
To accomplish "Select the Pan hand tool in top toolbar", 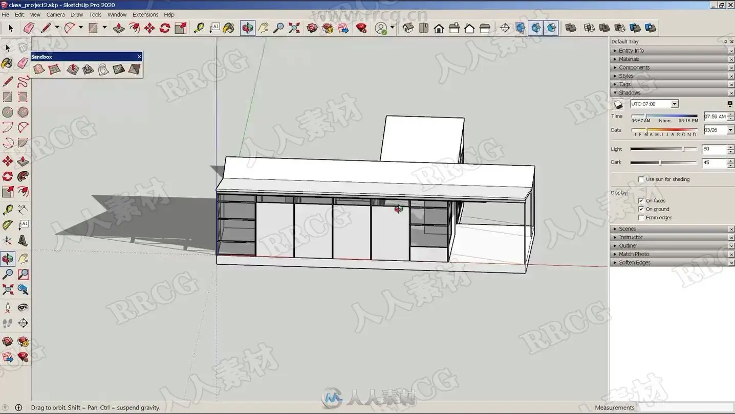I will [x=263, y=28].
